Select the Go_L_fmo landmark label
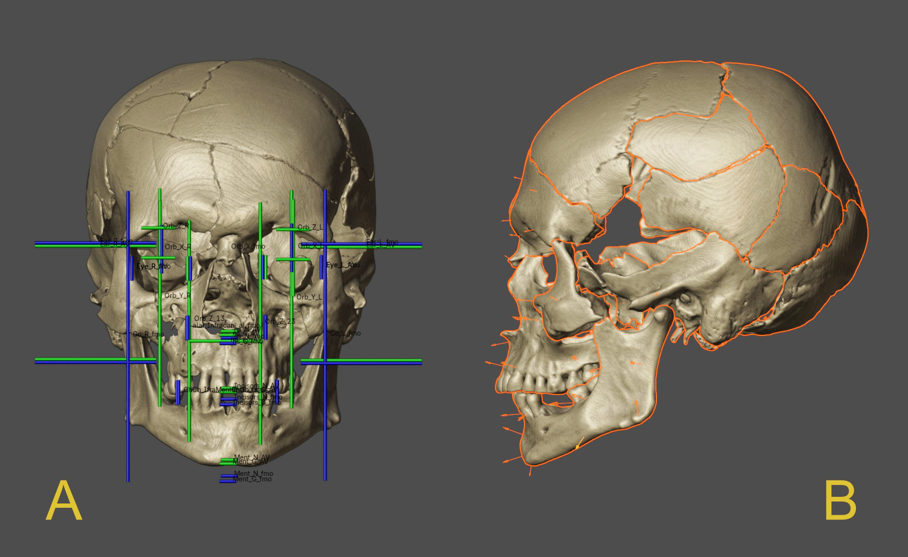Screen dimensions: 908x557 pos(345,333)
